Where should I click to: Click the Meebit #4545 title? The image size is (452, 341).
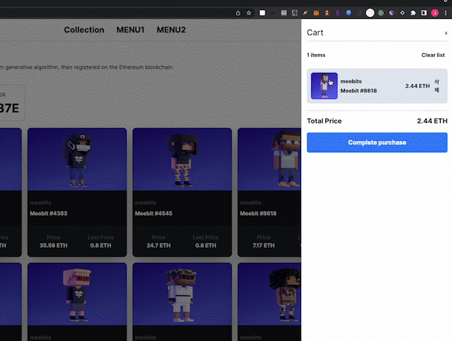(154, 214)
